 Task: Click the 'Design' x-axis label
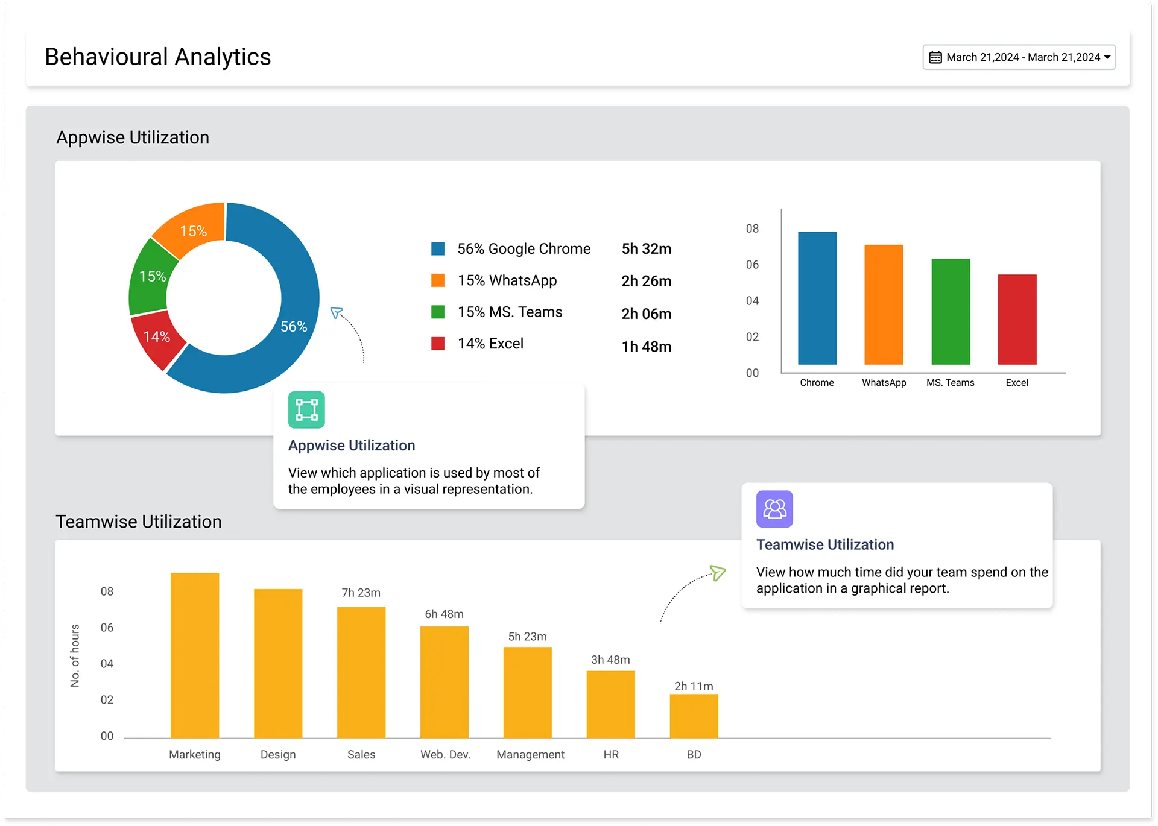(278, 755)
